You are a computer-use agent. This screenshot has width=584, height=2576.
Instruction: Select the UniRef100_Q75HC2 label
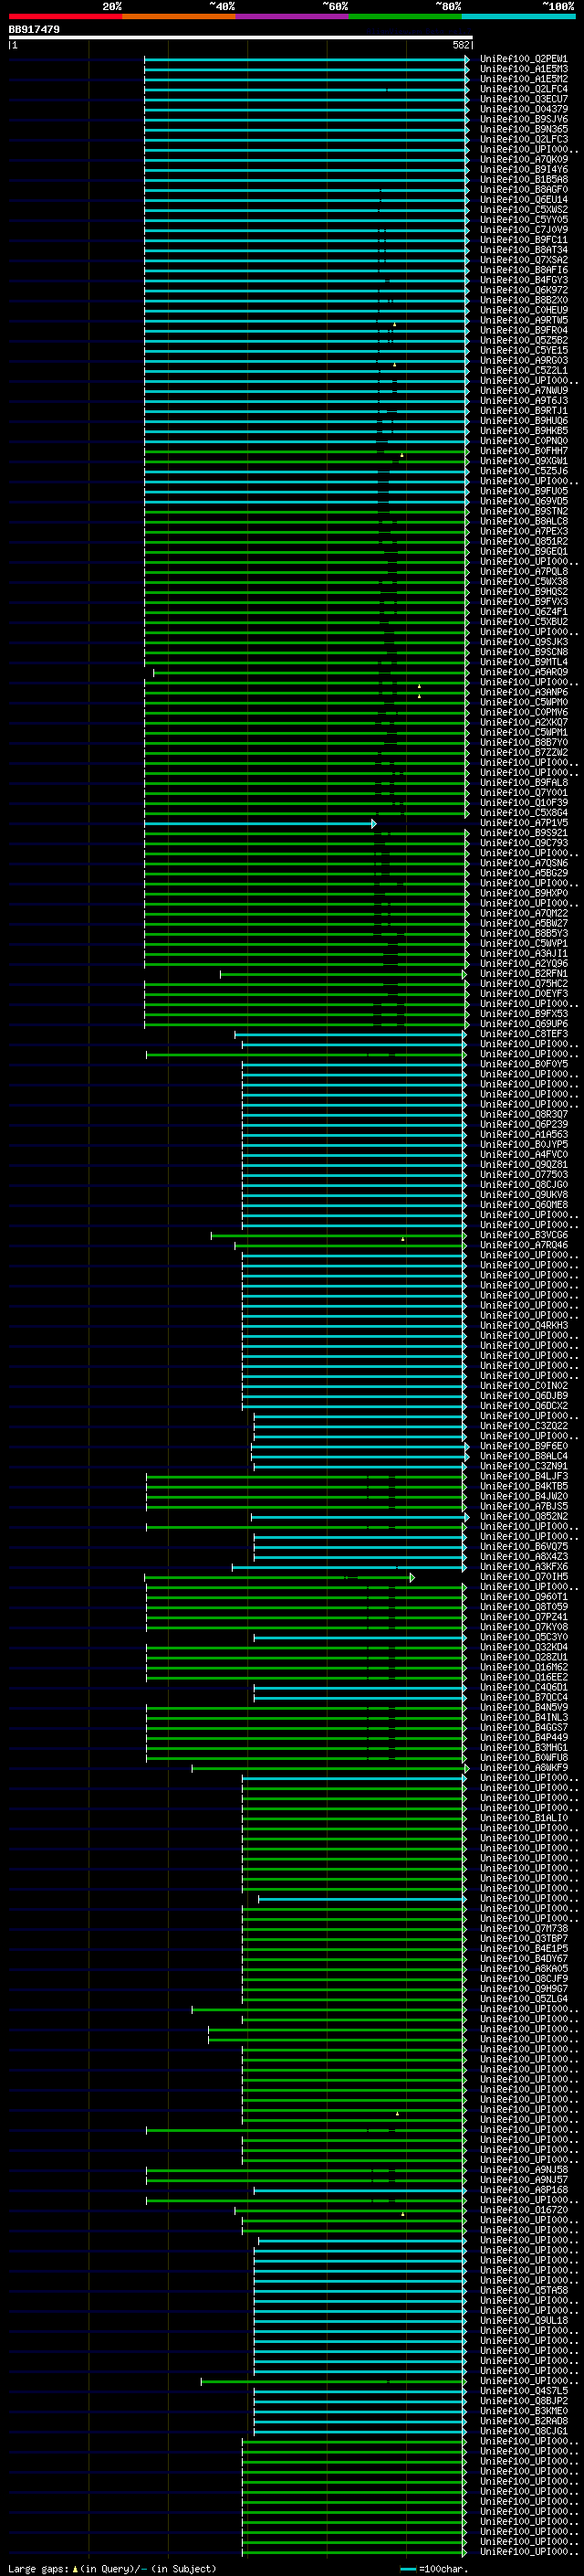coord(524,984)
